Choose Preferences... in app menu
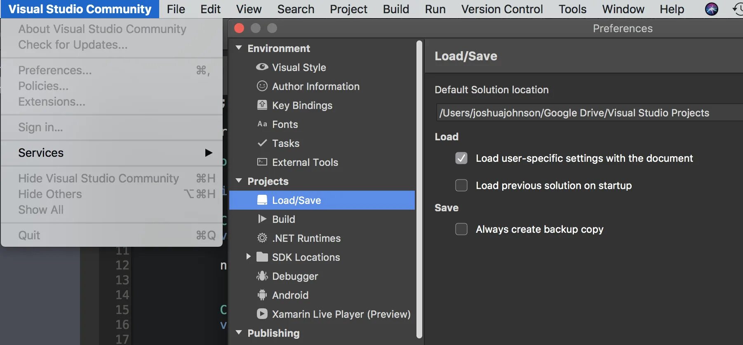Image resolution: width=743 pixels, height=345 pixels. tap(112, 70)
